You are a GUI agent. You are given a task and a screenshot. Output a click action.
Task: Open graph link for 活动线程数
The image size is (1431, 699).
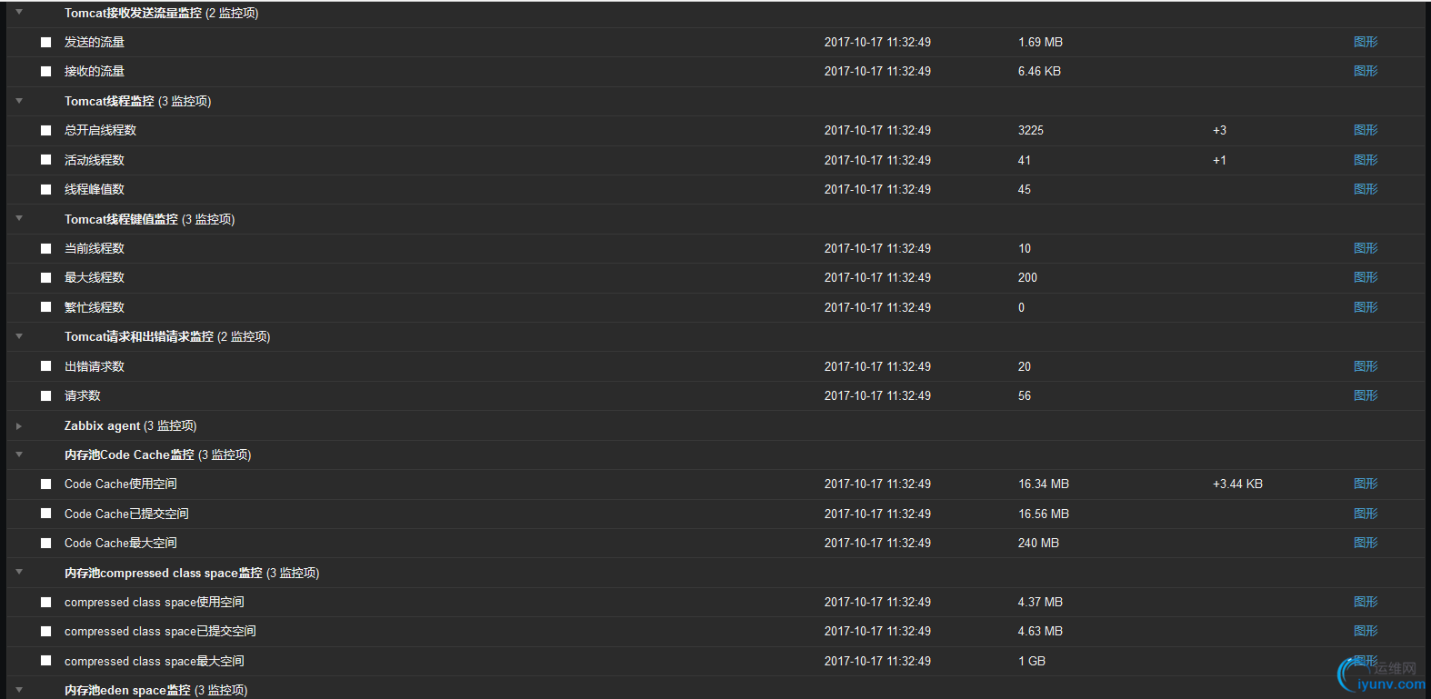(1365, 160)
